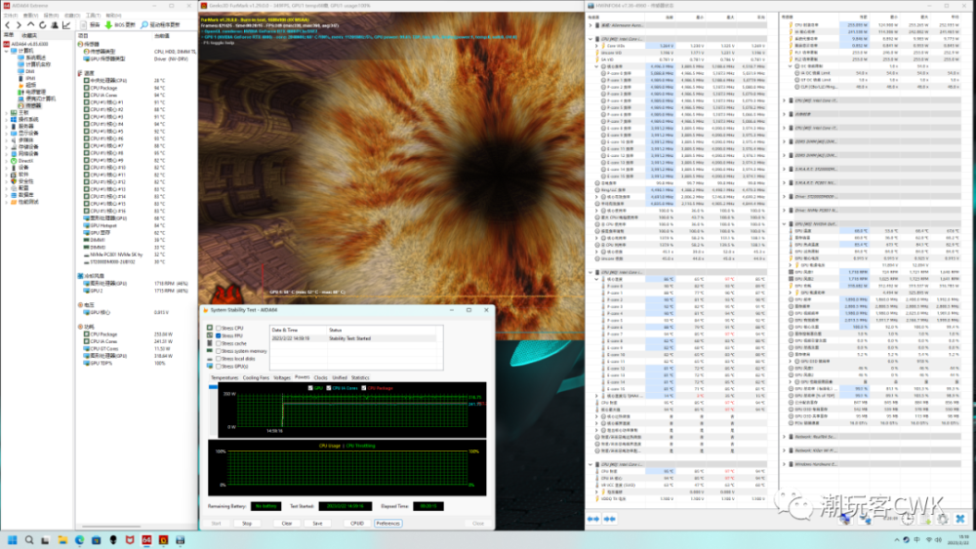
Task: Switch to the Temperatures tab
Action: click(224, 376)
